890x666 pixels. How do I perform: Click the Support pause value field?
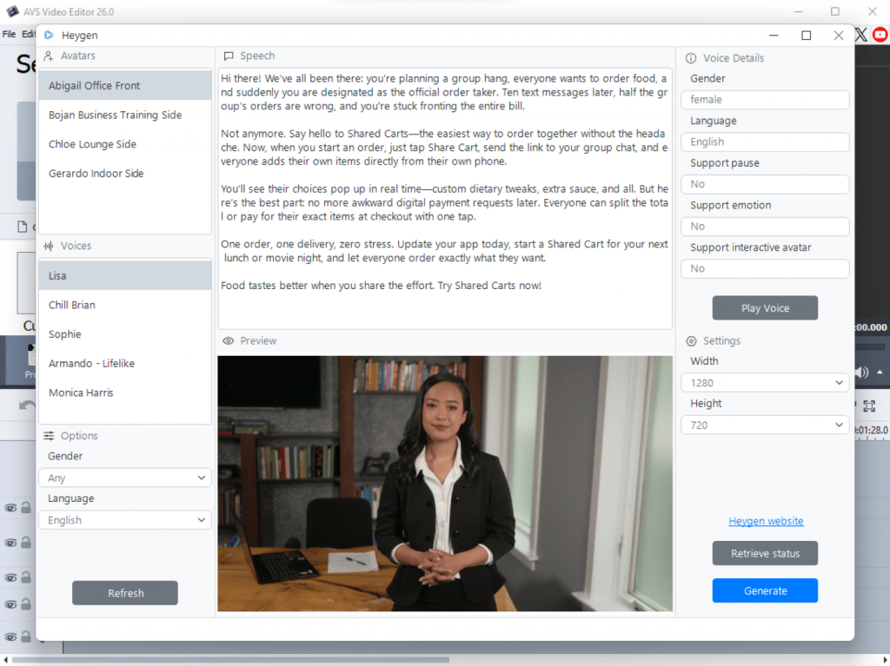pyautogui.click(x=765, y=184)
